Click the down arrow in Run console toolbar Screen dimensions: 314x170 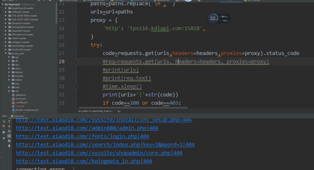coord(9,126)
